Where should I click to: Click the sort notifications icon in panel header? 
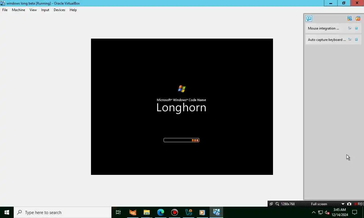[x=349, y=18]
